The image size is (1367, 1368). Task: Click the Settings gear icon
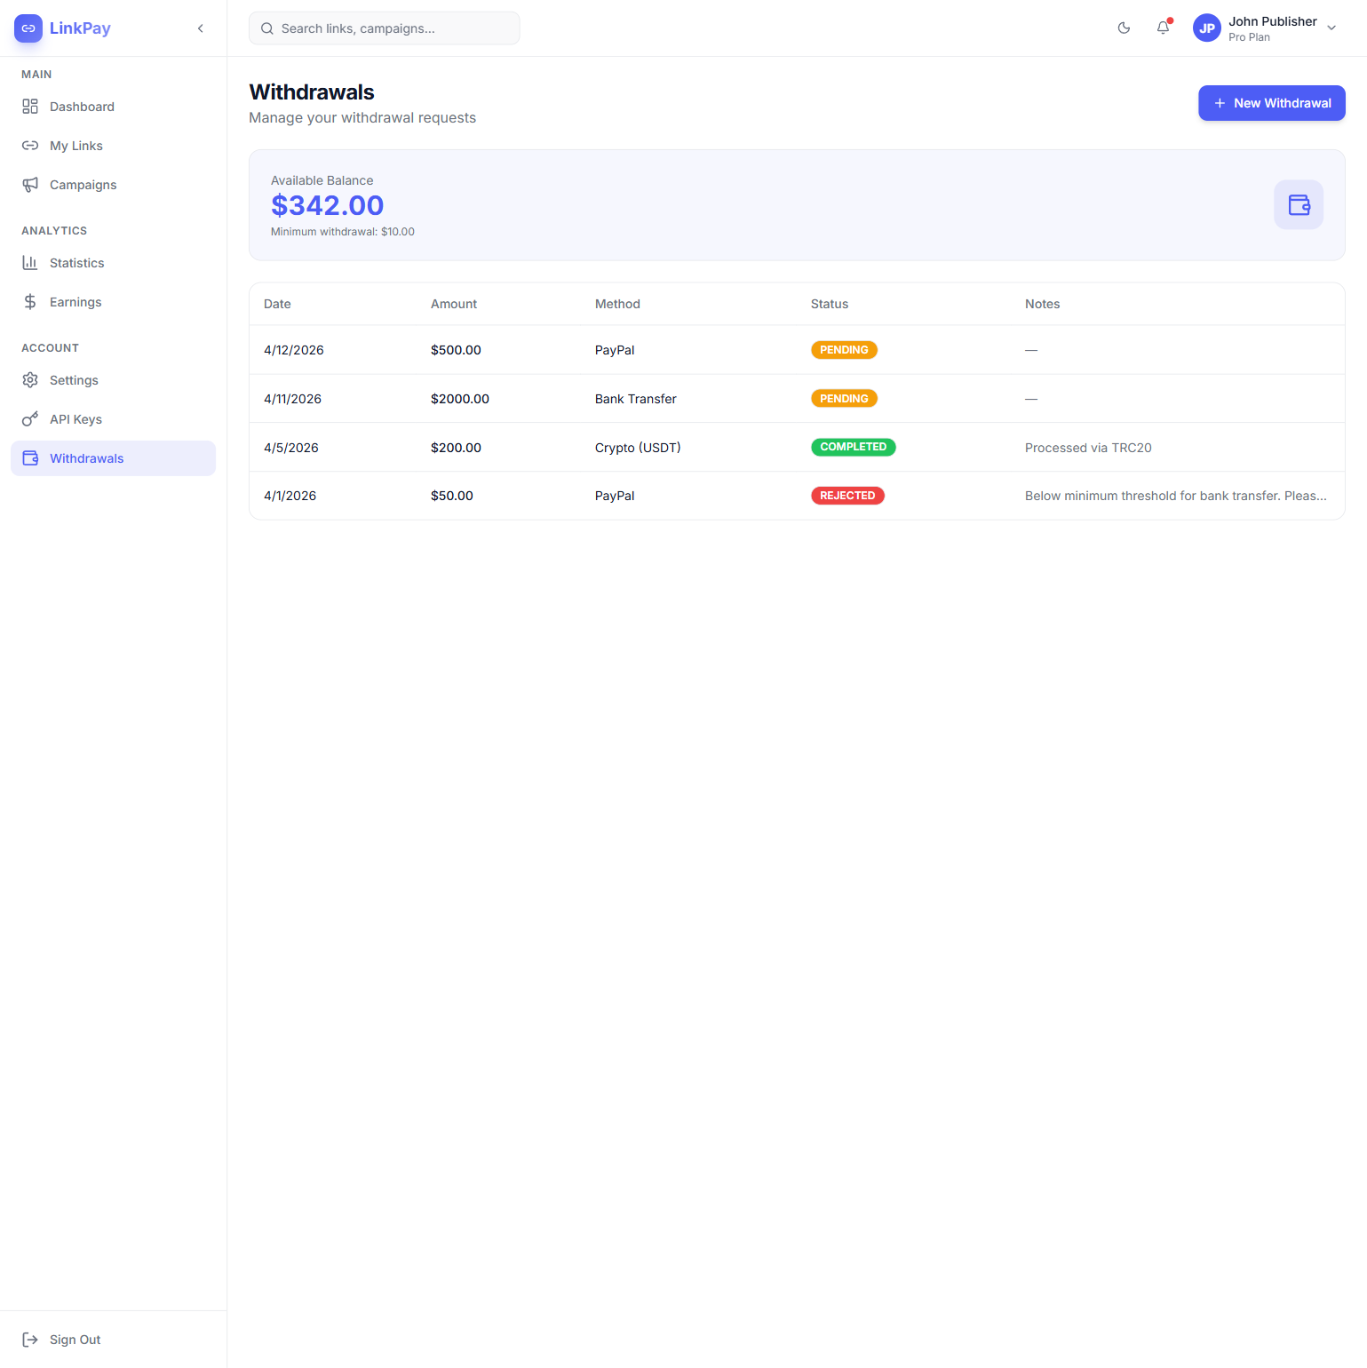(30, 380)
